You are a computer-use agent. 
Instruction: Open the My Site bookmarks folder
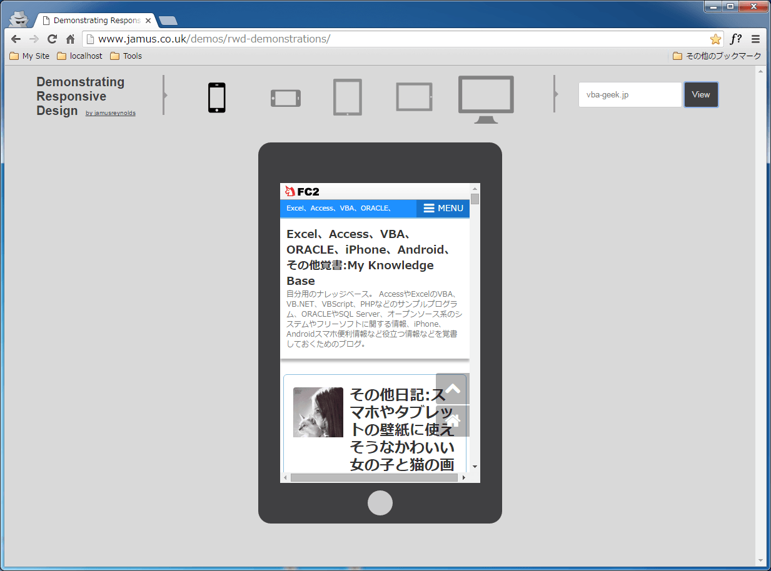click(29, 56)
